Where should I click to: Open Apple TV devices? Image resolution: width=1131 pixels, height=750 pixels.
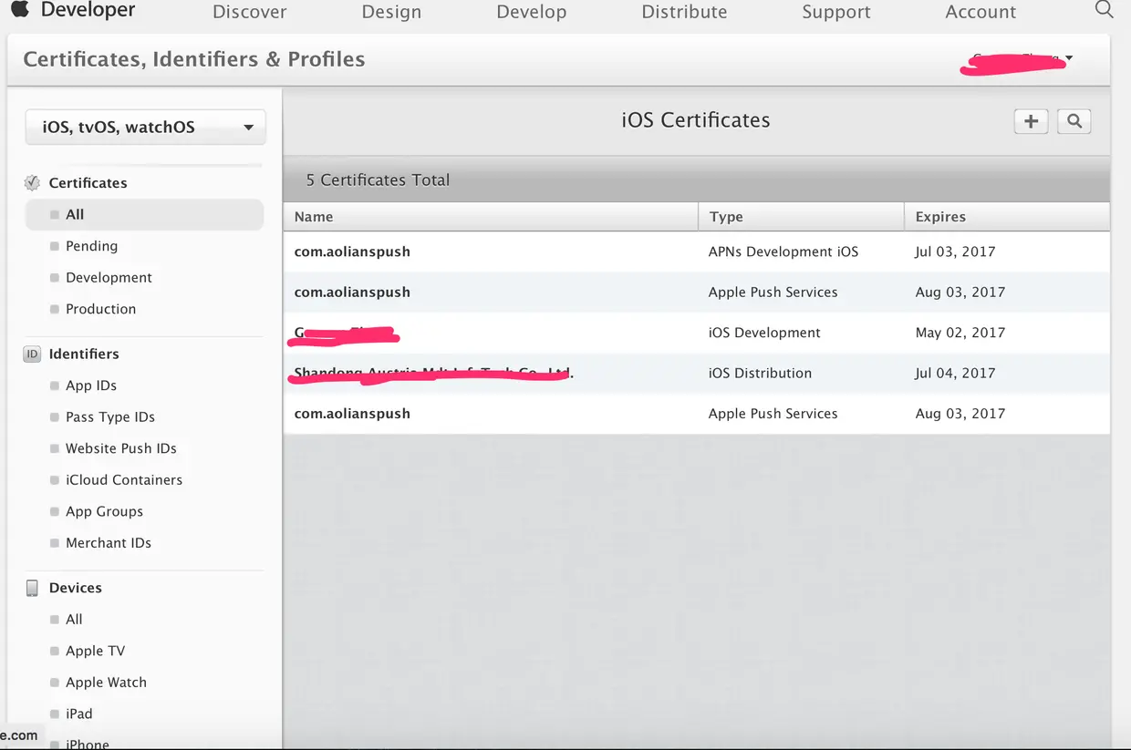pos(95,651)
